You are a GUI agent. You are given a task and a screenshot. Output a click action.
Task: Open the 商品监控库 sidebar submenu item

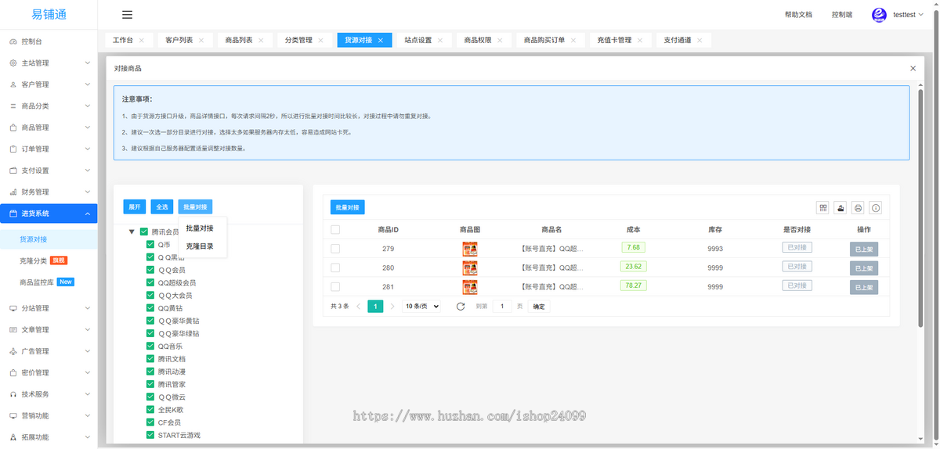pos(49,282)
